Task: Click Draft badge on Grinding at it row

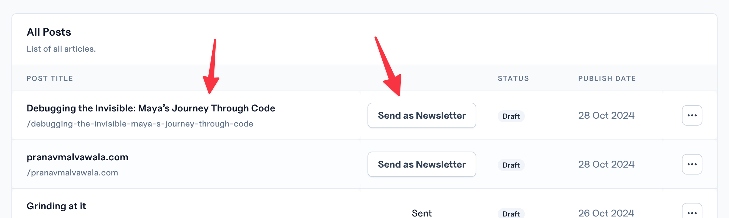Action: tap(511, 213)
